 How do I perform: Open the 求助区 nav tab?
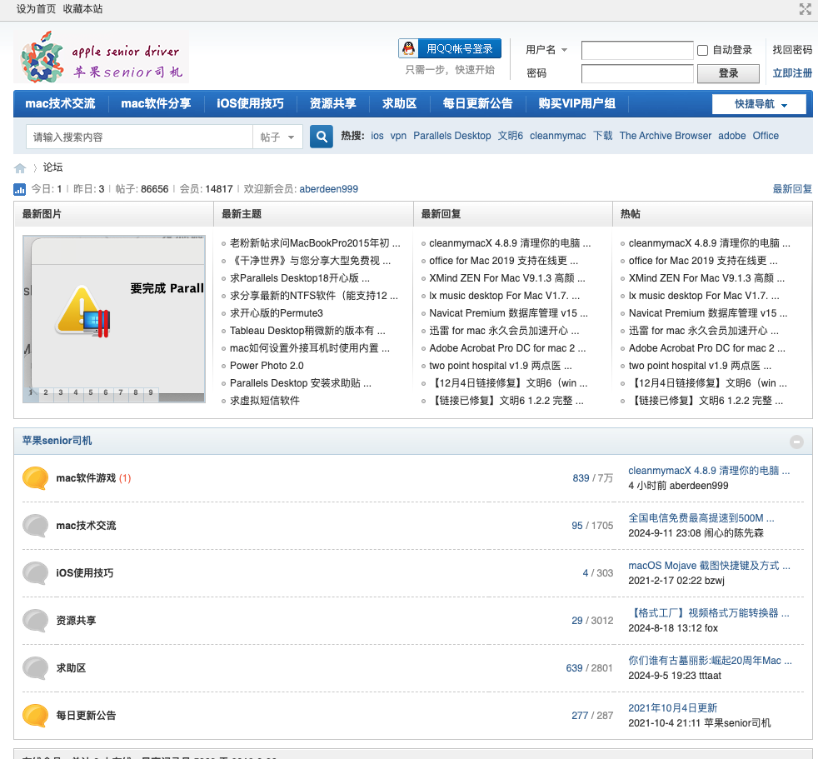pos(400,103)
